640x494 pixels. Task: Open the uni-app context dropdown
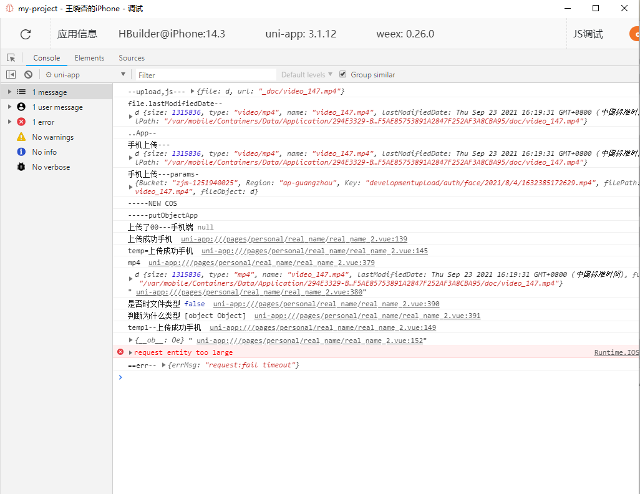86,75
